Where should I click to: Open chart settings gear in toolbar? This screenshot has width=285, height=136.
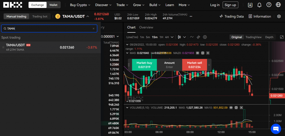pyautogui.click(x=205, y=37)
